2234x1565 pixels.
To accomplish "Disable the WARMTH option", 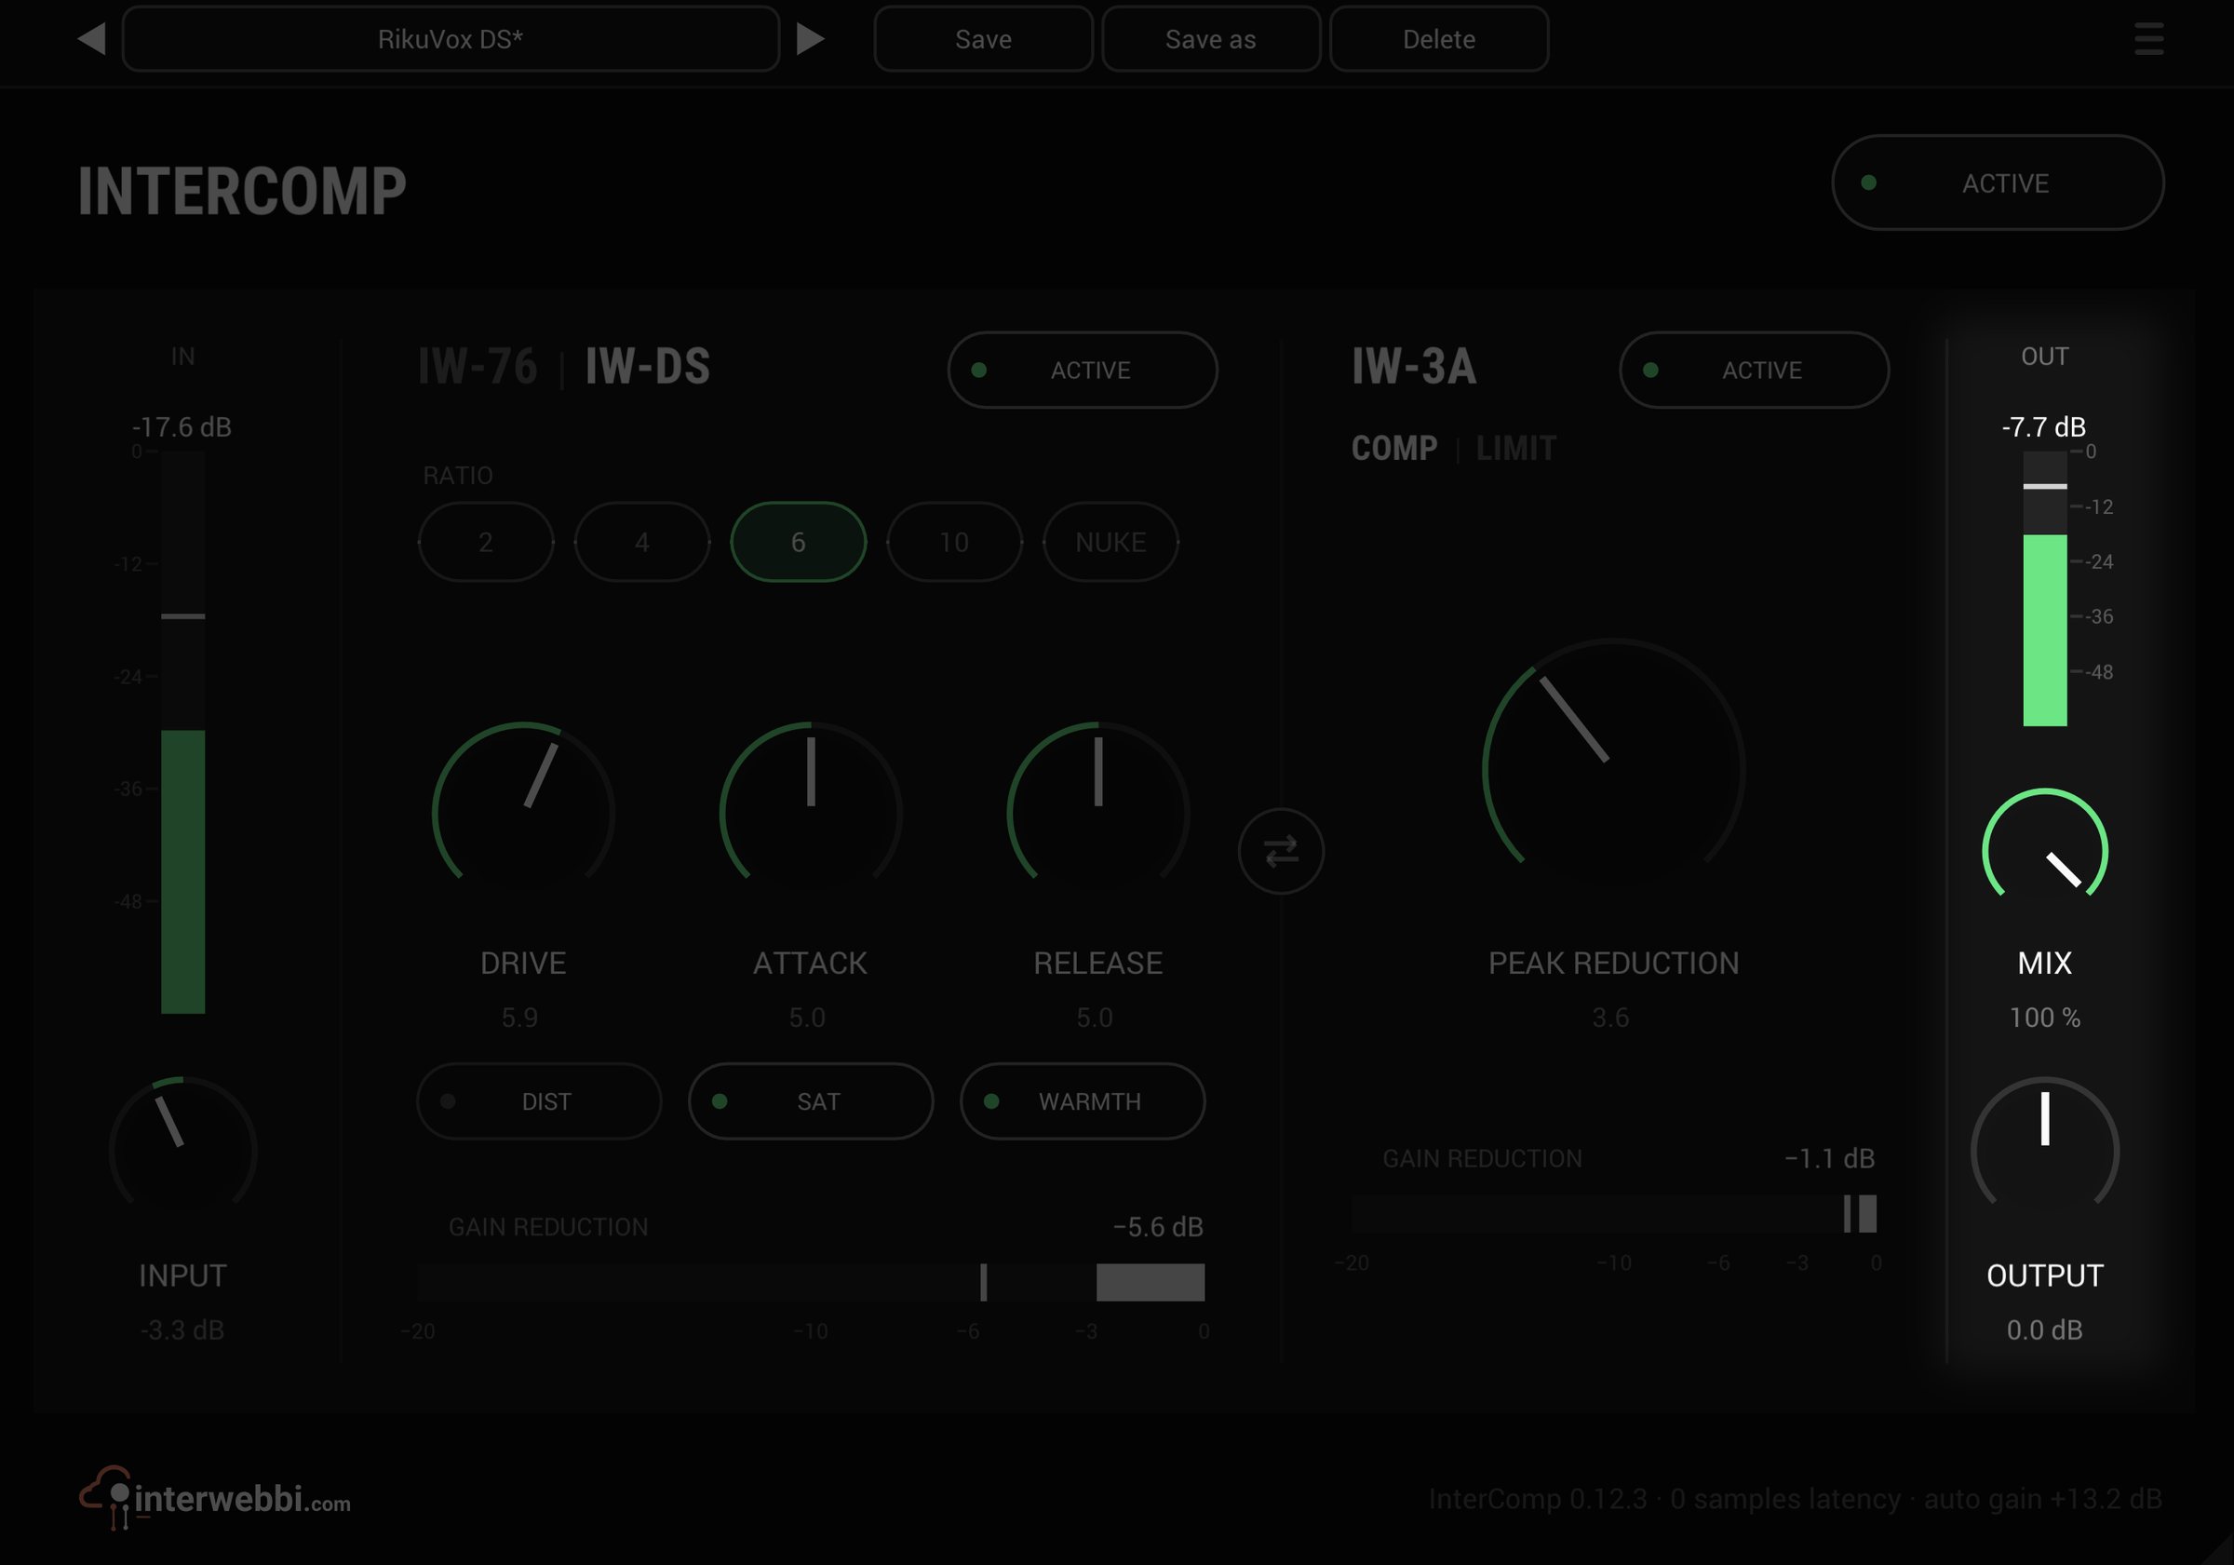I will 1082,1100.
